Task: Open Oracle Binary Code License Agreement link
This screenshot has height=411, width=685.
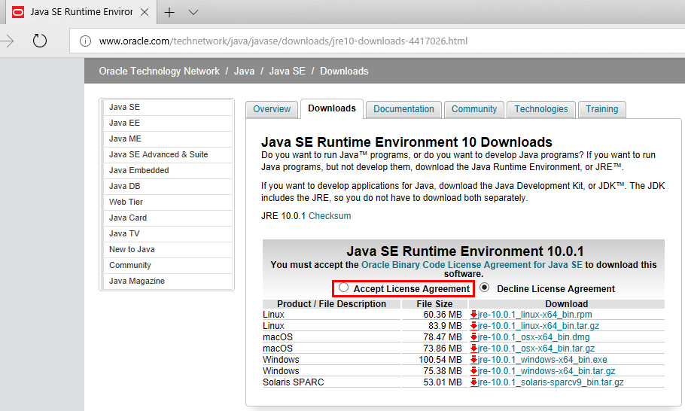Action: [472, 265]
